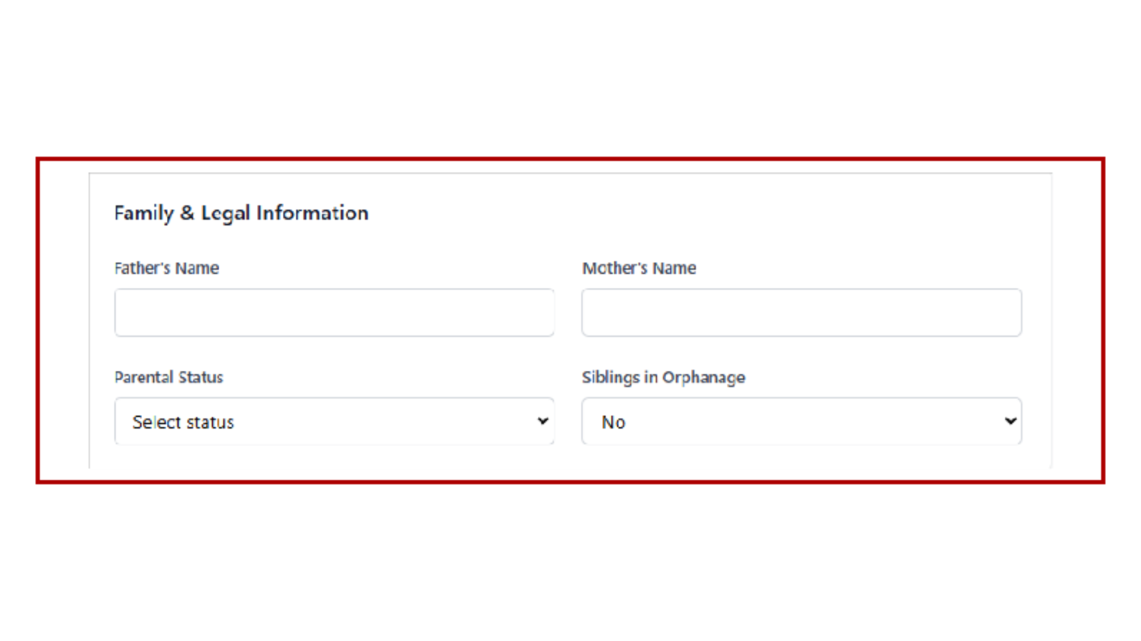
Task: Click the Father's Name label
Action: [x=166, y=268]
